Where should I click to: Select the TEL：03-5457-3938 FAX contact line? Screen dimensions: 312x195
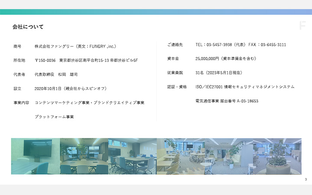pyautogui.click(x=240, y=45)
